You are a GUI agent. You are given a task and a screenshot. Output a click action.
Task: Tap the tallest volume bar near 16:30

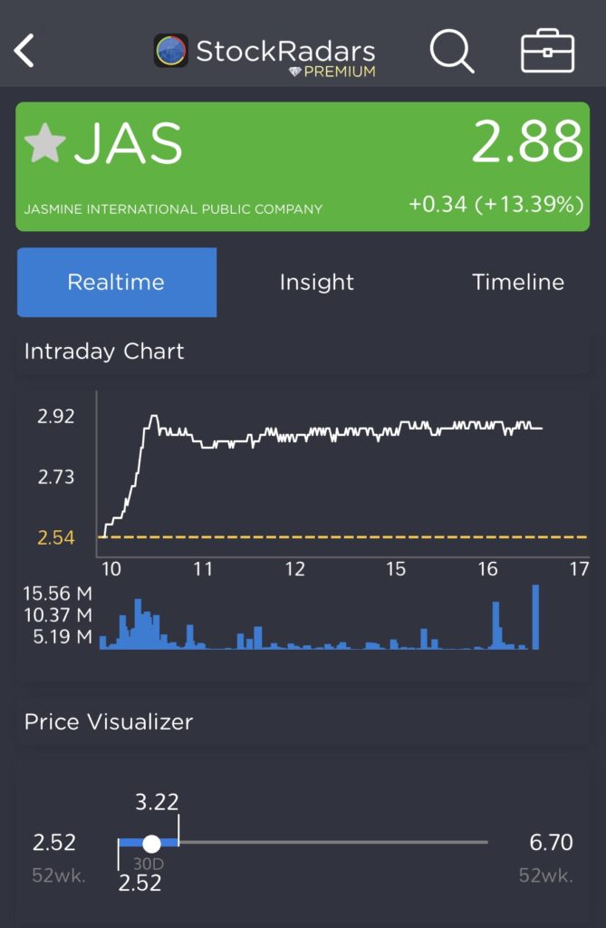[535, 617]
